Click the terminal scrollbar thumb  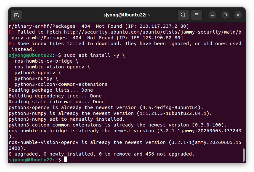243,155
